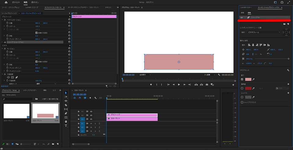
Task: Select the Razor tool in the toolbar
Action: 66,105
